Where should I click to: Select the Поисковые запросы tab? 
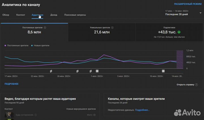click(x=75, y=15)
